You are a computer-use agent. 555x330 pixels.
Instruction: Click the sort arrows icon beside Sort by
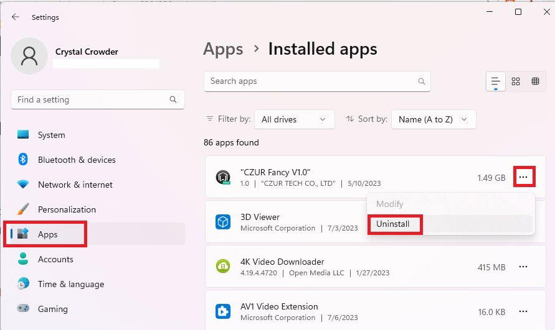coord(350,119)
